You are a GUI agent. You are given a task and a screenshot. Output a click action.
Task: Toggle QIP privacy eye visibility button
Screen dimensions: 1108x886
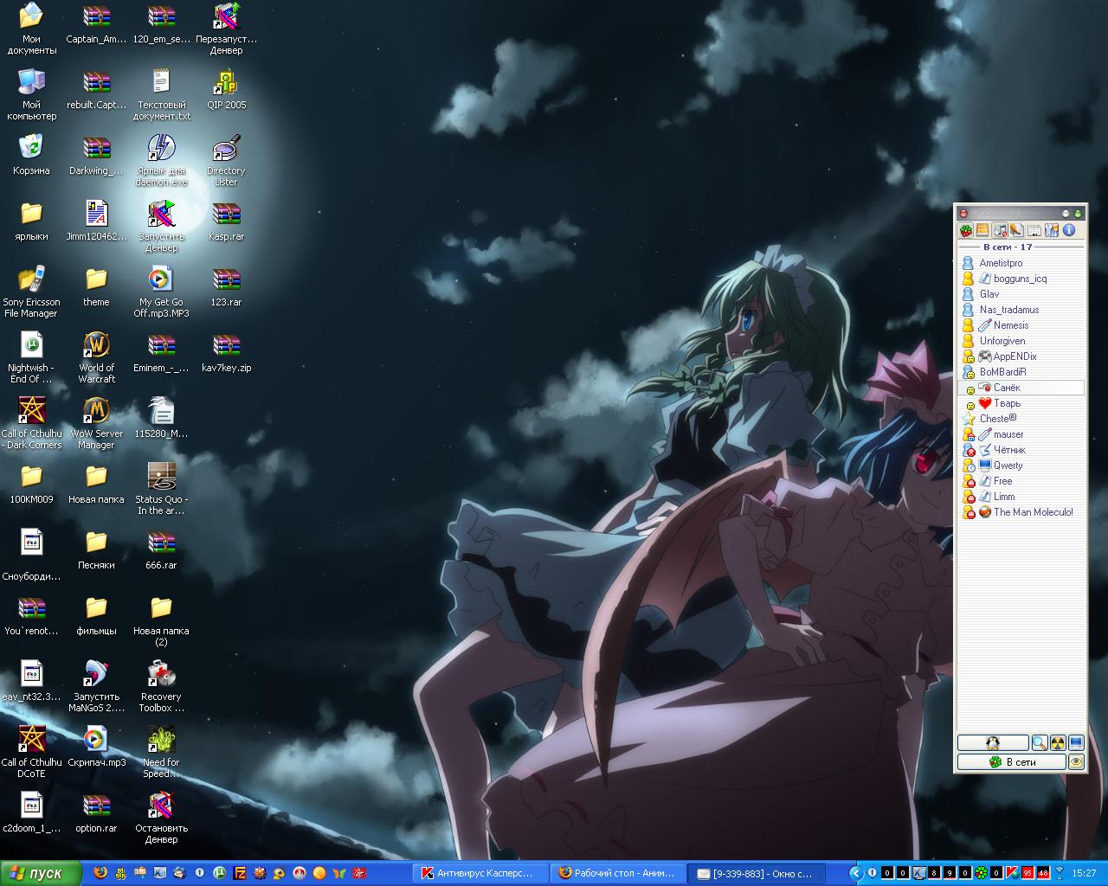click(1077, 761)
